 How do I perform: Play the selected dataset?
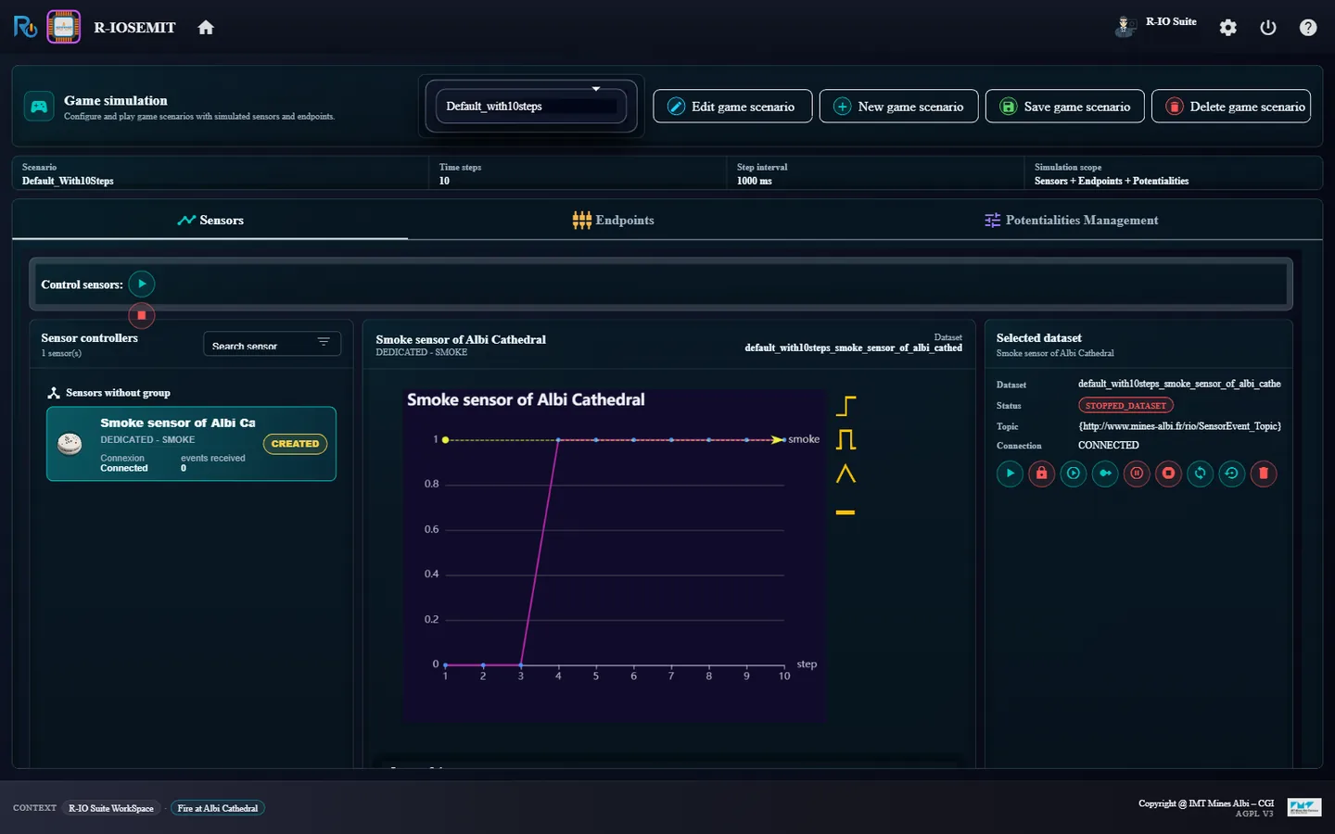click(1010, 474)
